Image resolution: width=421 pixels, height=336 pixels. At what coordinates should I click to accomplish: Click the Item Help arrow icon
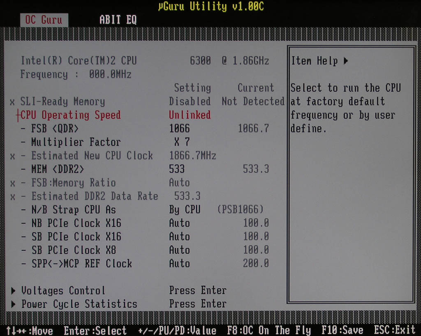click(x=346, y=61)
